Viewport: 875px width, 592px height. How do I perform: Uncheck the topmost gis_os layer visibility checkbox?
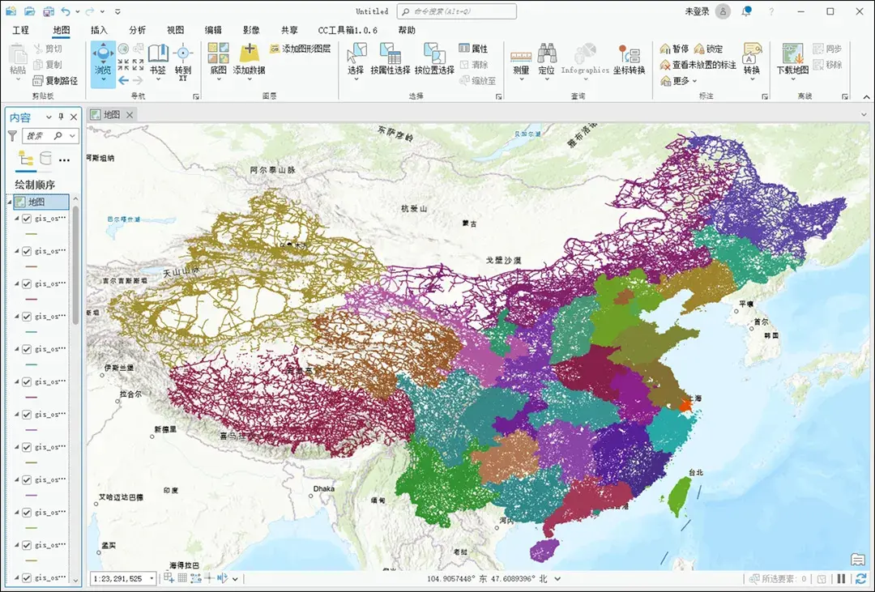pyautogui.click(x=27, y=218)
